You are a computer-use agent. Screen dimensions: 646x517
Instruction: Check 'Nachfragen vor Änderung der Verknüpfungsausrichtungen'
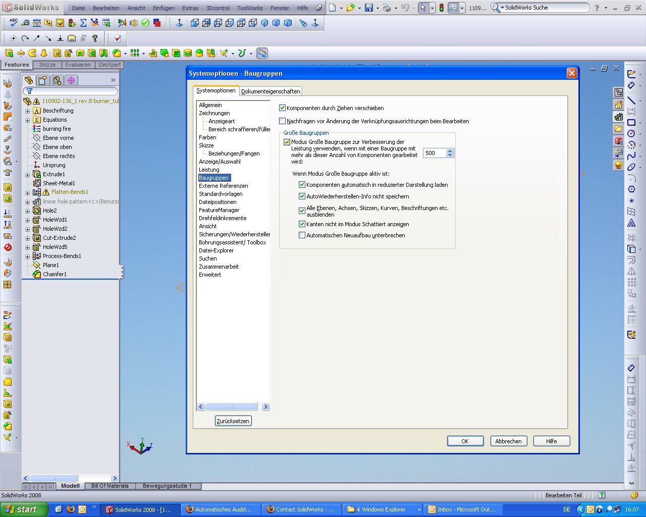[x=282, y=121]
